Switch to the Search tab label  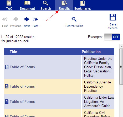click(46, 9)
